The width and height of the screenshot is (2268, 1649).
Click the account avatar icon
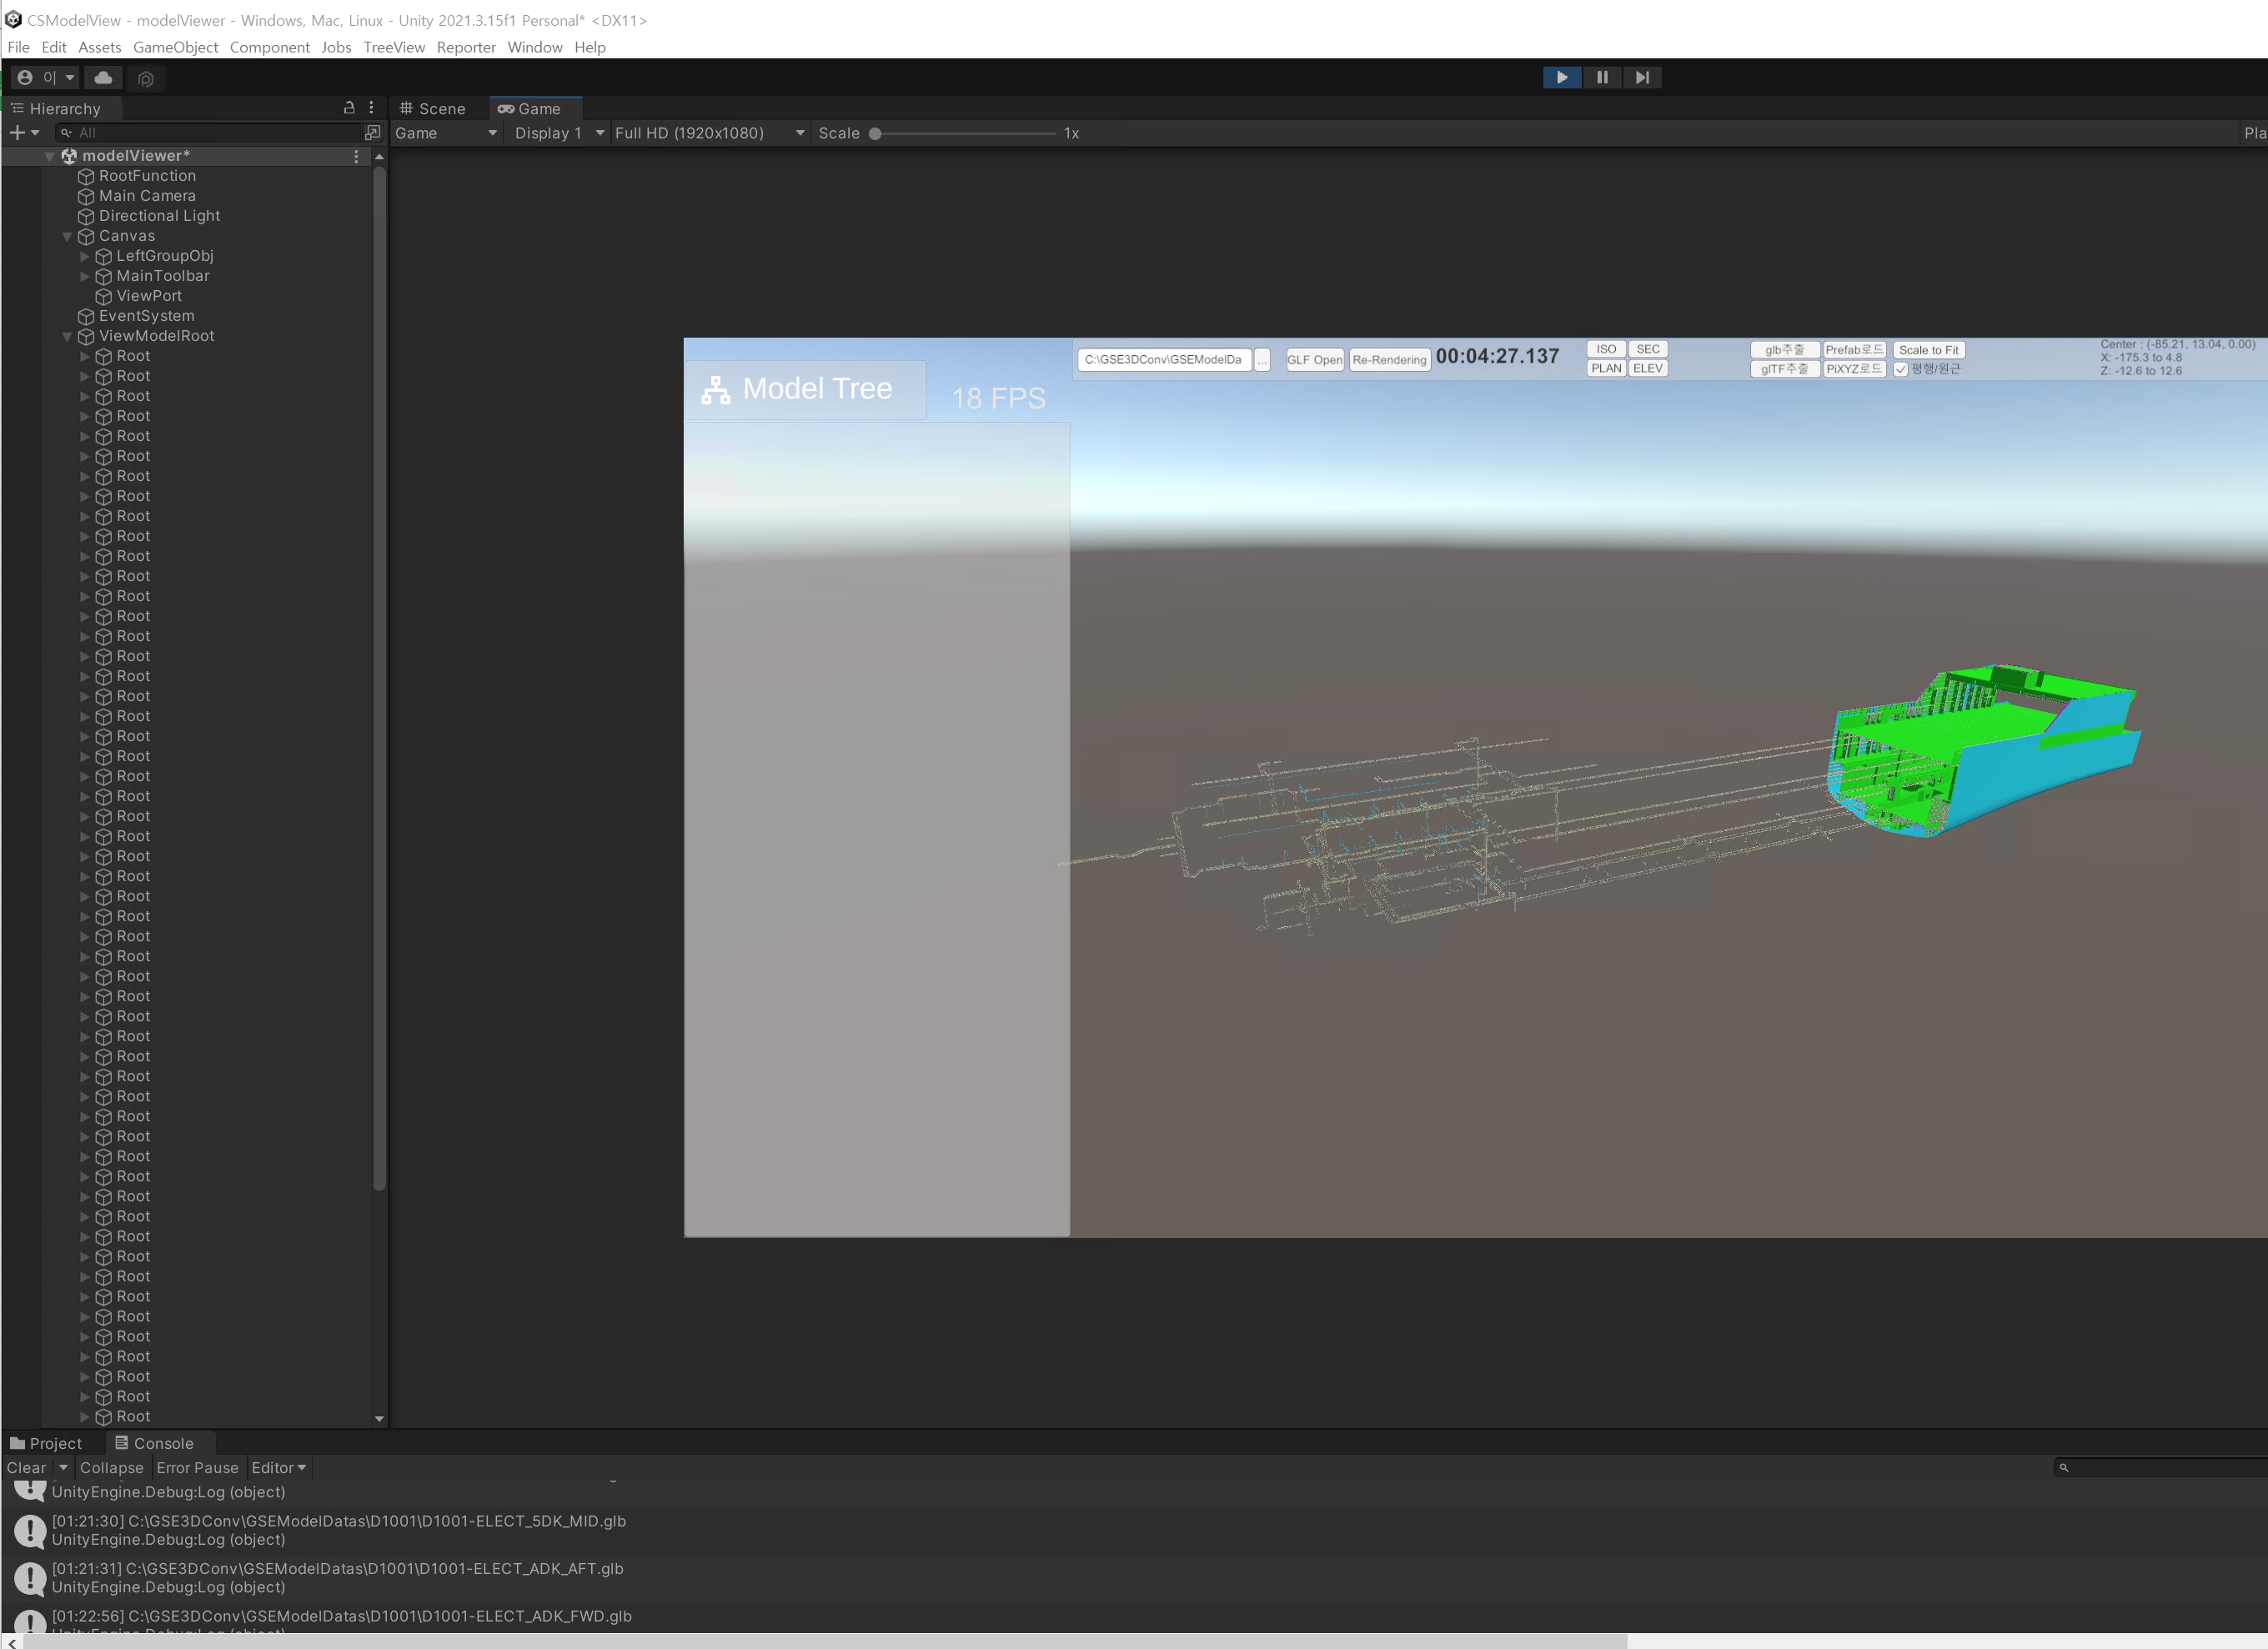[23, 77]
